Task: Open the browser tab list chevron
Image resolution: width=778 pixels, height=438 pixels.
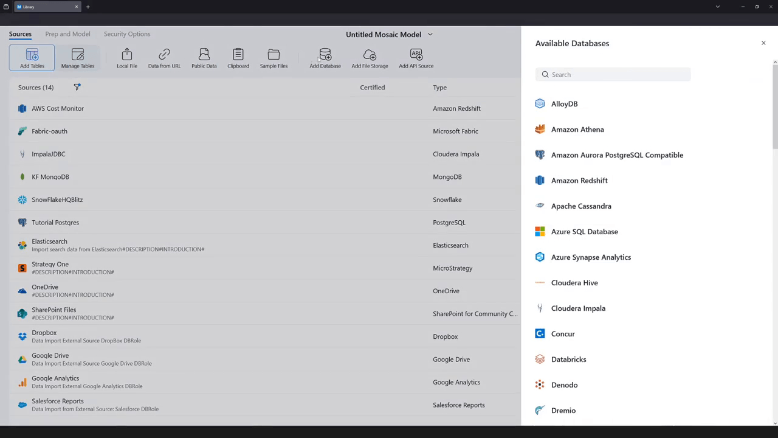Action: [718, 7]
